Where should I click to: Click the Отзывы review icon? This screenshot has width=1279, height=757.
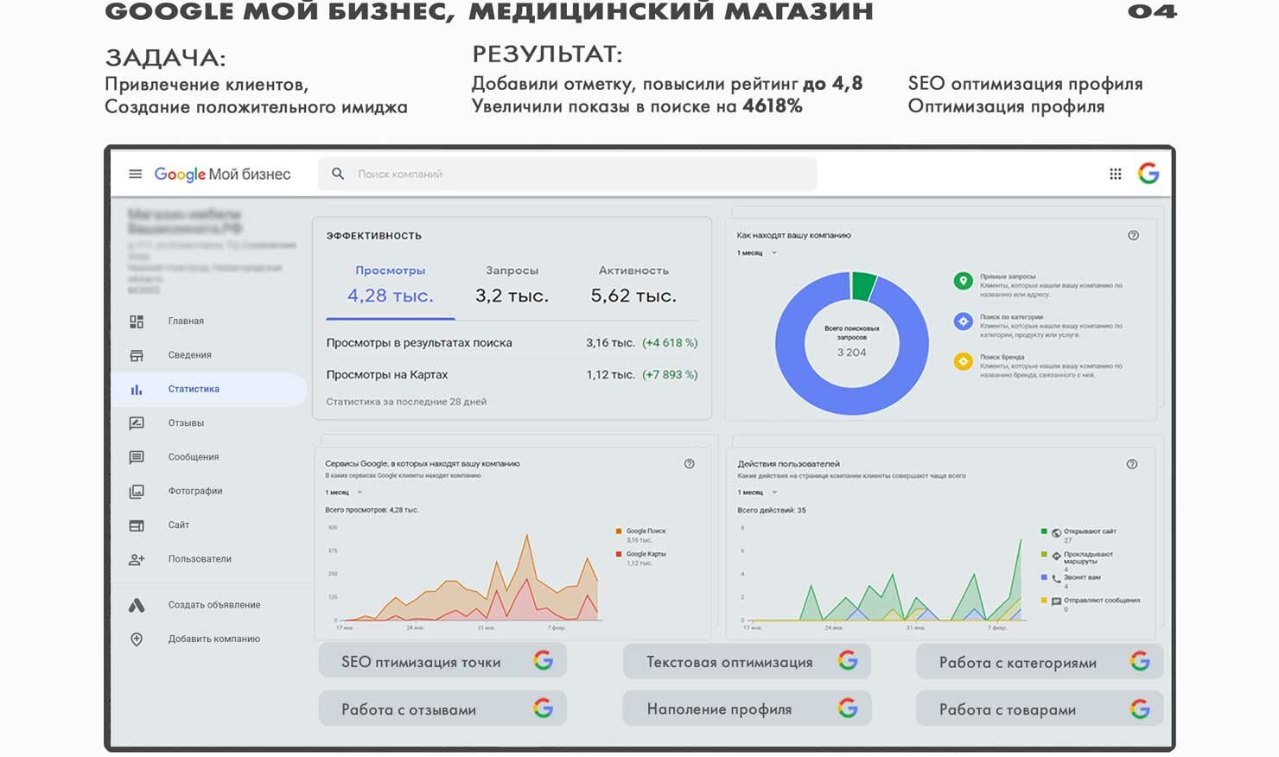click(x=137, y=423)
